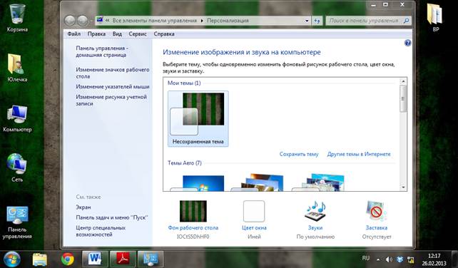Show hidden tray icons arrow

tap(378, 259)
